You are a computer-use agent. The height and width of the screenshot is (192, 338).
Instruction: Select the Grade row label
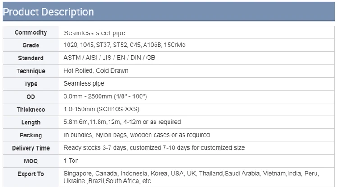coord(31,45)
